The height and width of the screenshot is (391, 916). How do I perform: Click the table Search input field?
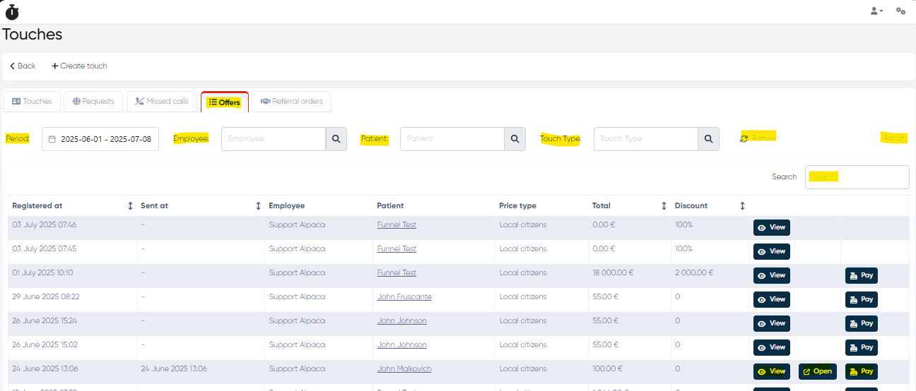point(857,177)
